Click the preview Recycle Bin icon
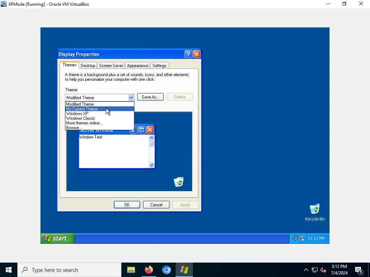This screenshot has width=370, height=277. [x=178, y=182]
